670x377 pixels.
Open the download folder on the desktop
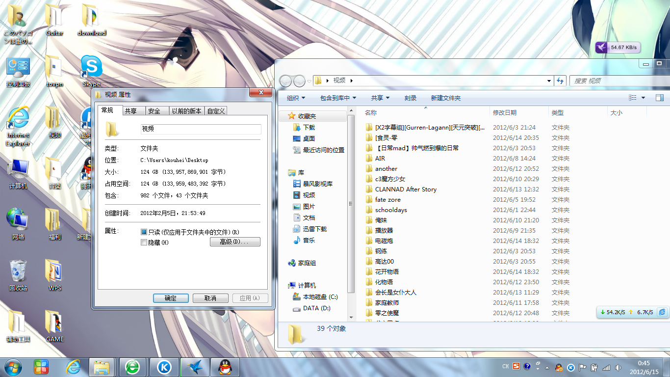tap(92, 20)
